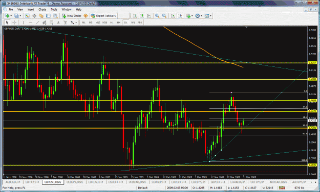Switch to MN monthly timeframe
The image size is (320, 192).
[x=140, y=22]
